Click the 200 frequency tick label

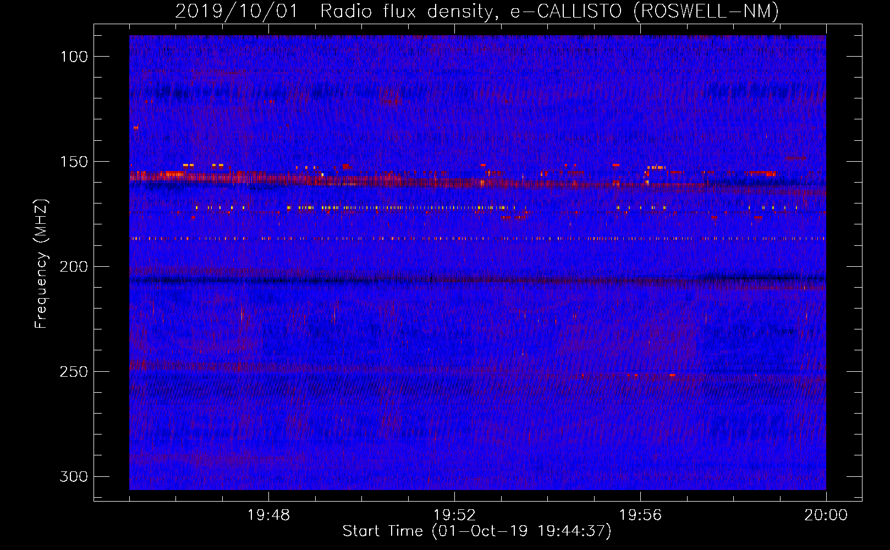(x=74, y=267)
